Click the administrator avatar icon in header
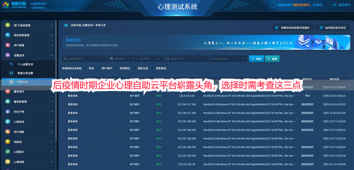Screen dimensions: 354x170 [273, 5]
